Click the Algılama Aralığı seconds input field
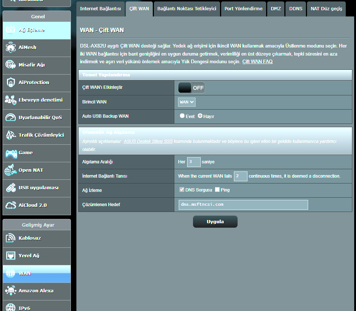Viewport: 356px width, 311px height. (x=194, y=162)
